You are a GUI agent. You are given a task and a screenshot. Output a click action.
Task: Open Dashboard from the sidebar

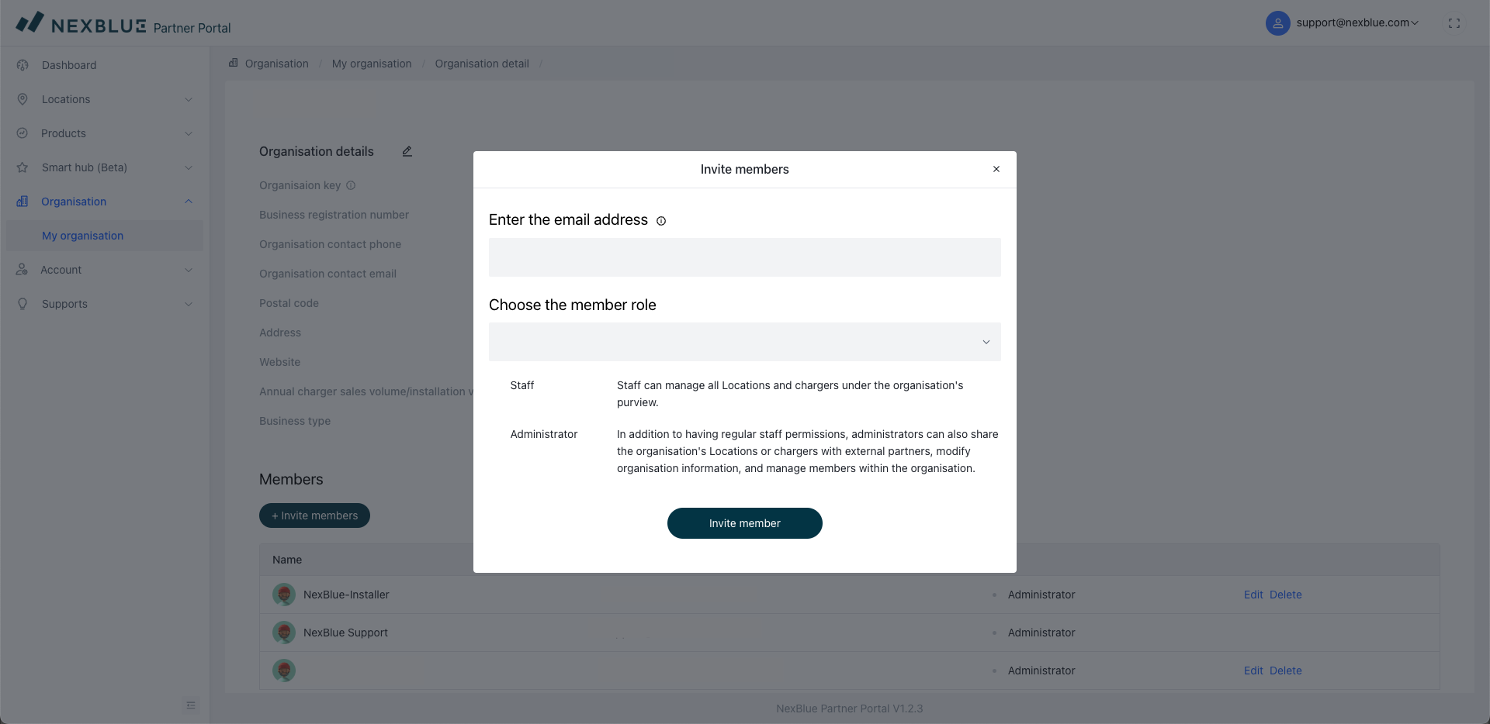(x=69, y=65)
